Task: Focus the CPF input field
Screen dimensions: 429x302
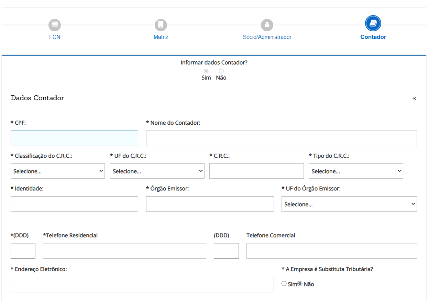Action: click(74, 138)
